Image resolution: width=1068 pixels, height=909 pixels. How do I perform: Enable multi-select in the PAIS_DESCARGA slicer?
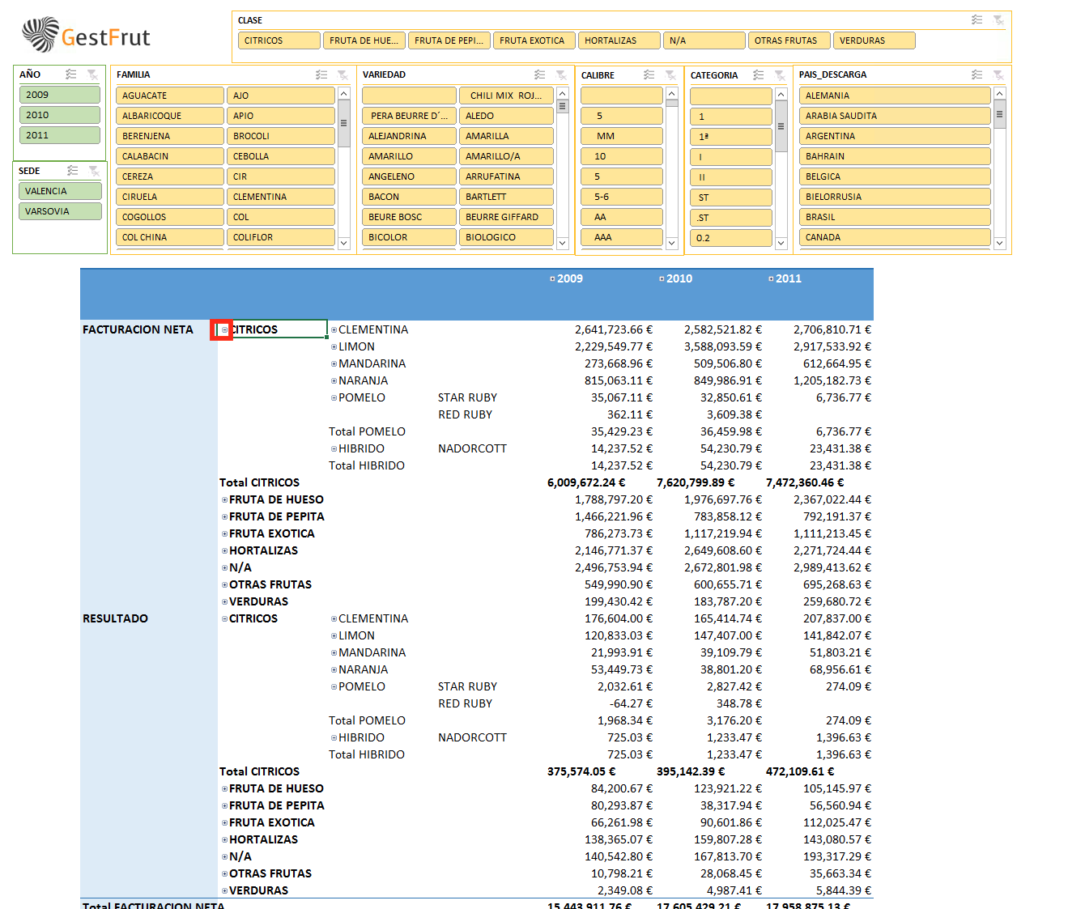(977, 74)
